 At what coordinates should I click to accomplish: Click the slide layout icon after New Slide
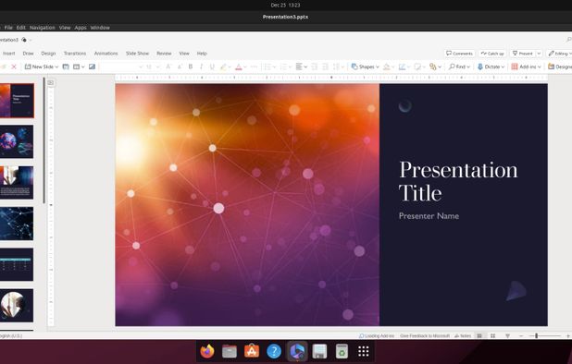(66, 67)
